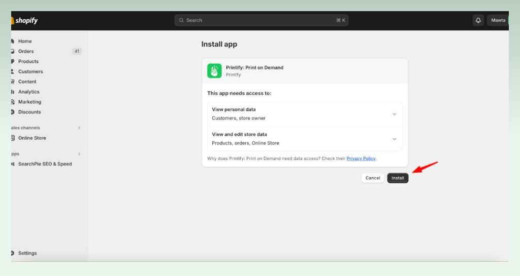Click the Marketing sidebar icon
520x276 pixels.
tap(13, 102)
